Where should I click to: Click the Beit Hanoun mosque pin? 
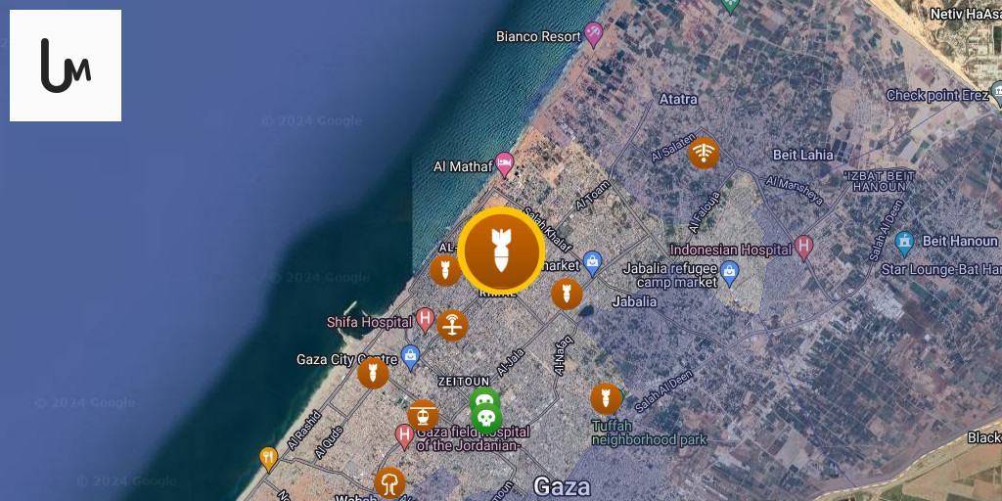(904, 243)
